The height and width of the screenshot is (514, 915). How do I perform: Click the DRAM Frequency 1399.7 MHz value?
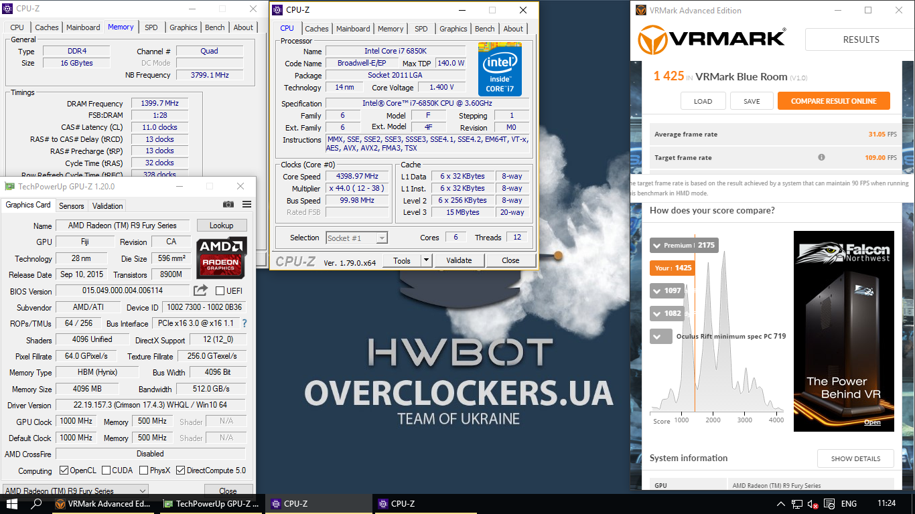point(159,104)
